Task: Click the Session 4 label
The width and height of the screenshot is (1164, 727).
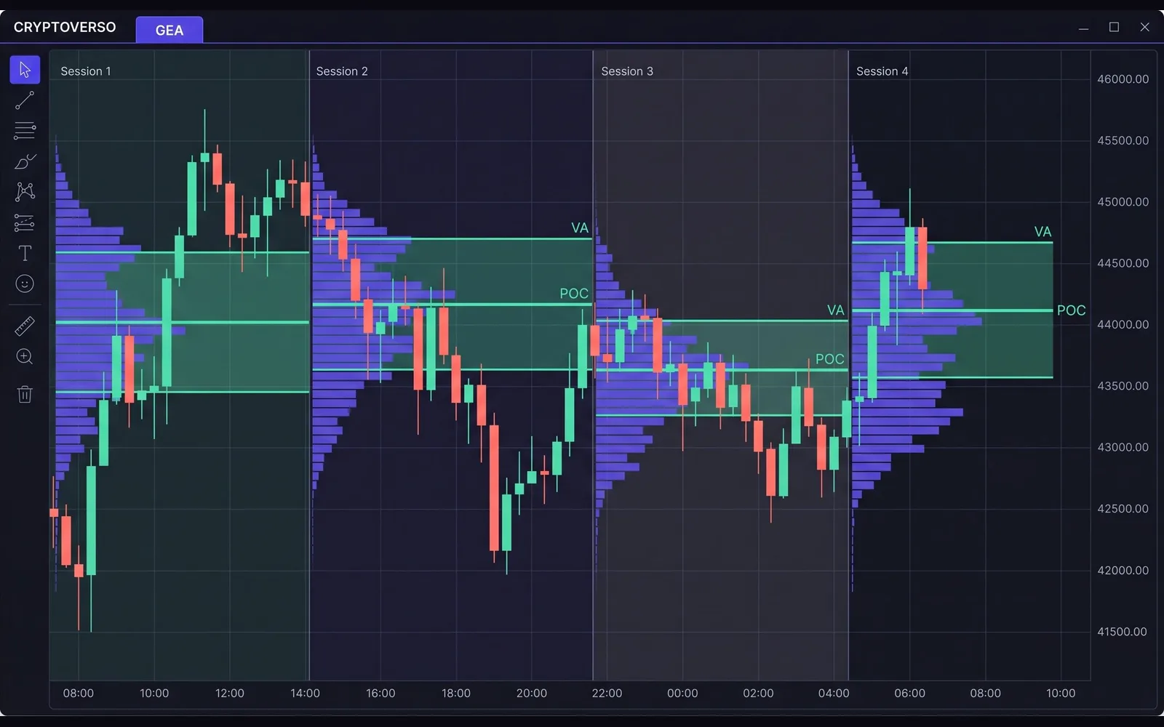Action: [882, 71]
